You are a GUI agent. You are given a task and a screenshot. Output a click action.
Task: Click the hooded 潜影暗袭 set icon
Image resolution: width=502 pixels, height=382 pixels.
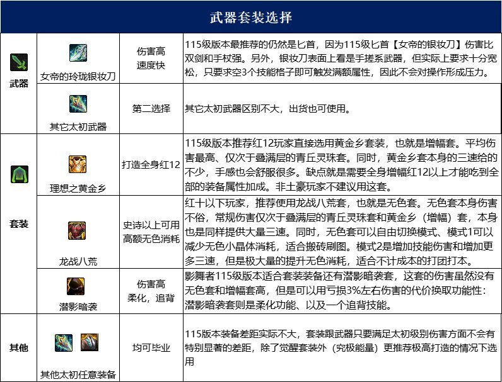click(x=76, y=286)
